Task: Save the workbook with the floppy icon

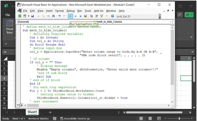Action: 33,16
